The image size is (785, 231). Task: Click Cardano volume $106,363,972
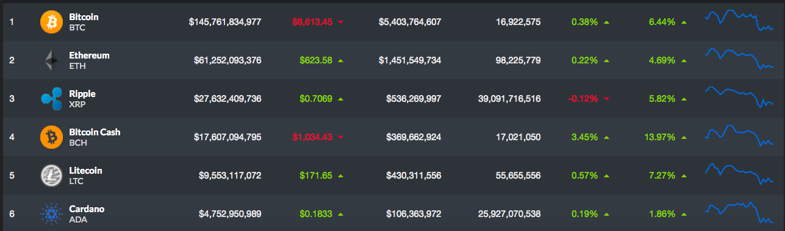tap(414, 214)
